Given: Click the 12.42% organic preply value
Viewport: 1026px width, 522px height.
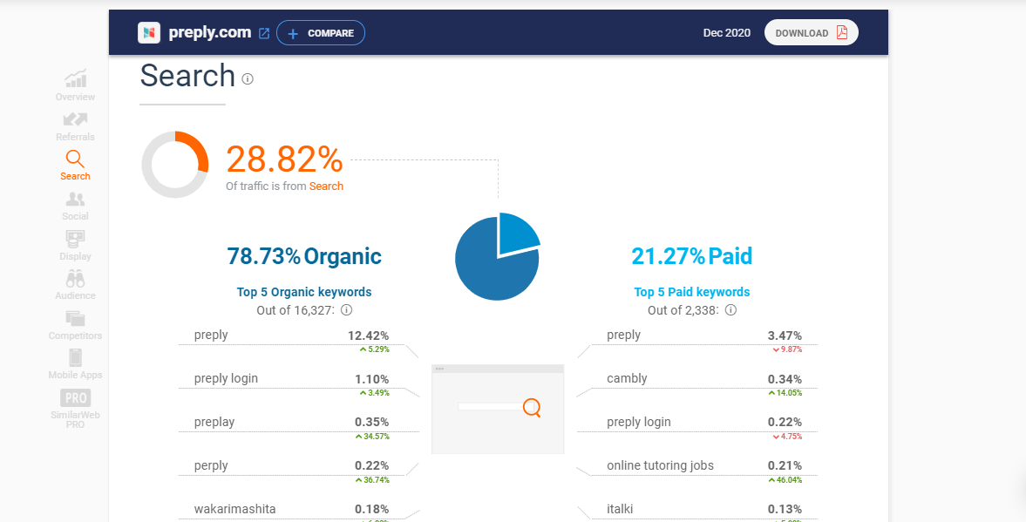Looking at the screenshot, I should point(369,336).
